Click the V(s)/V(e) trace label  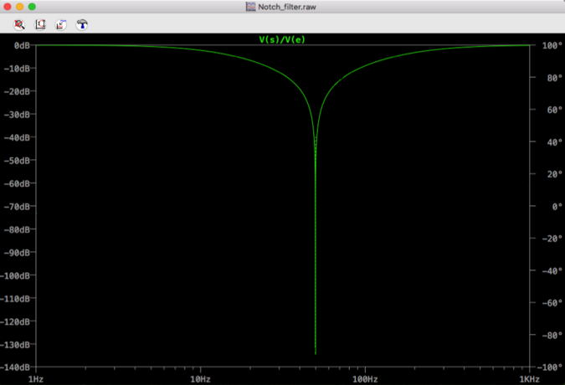[x=282, y=39]
